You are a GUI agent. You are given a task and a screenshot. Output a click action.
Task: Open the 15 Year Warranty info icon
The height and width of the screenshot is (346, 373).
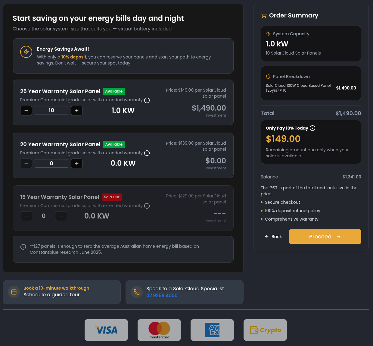click(x=147, y=206)
